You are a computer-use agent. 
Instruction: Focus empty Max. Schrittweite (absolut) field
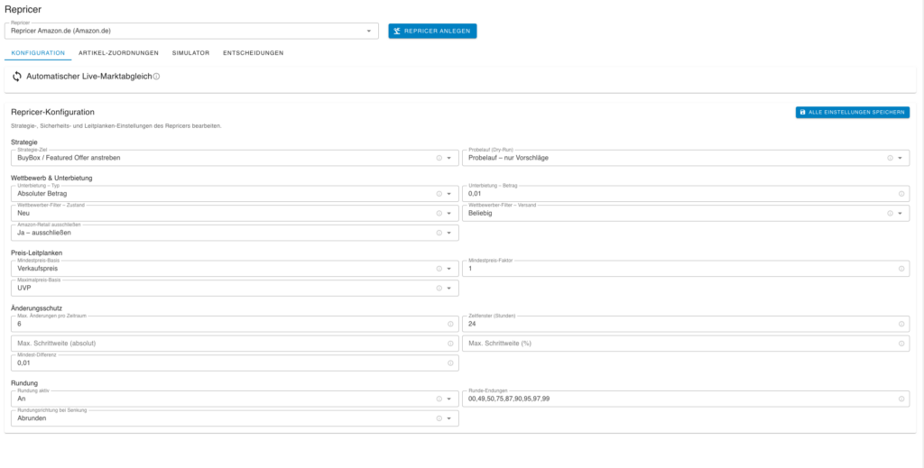coord(235,344)
